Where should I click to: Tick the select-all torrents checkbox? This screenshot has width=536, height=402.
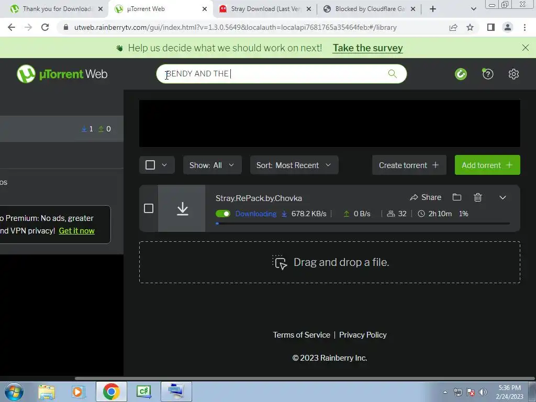coord(150,165)
